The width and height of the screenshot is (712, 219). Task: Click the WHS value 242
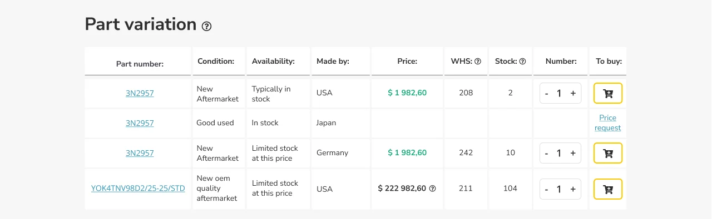pyautogui.click(x=466, y=153)
